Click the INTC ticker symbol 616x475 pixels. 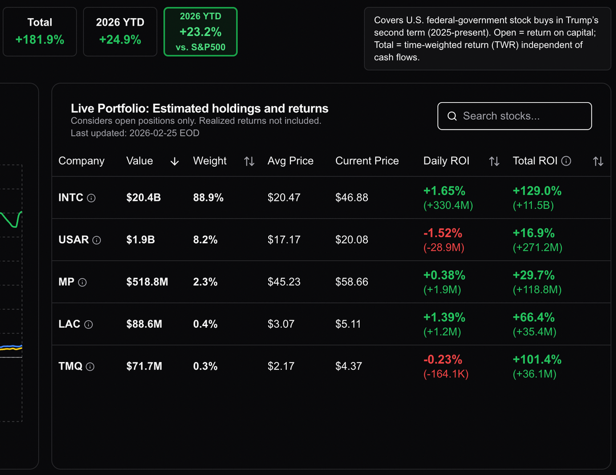[71, 198]
